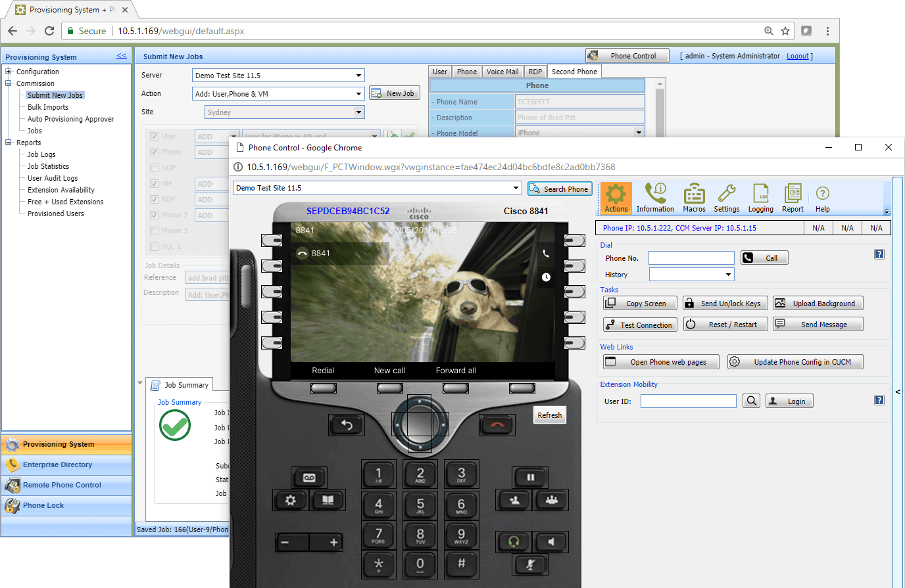The image size is (905, 588).
Task: Open the Site dropdown showing Sydney
Action: coord(358,112)
